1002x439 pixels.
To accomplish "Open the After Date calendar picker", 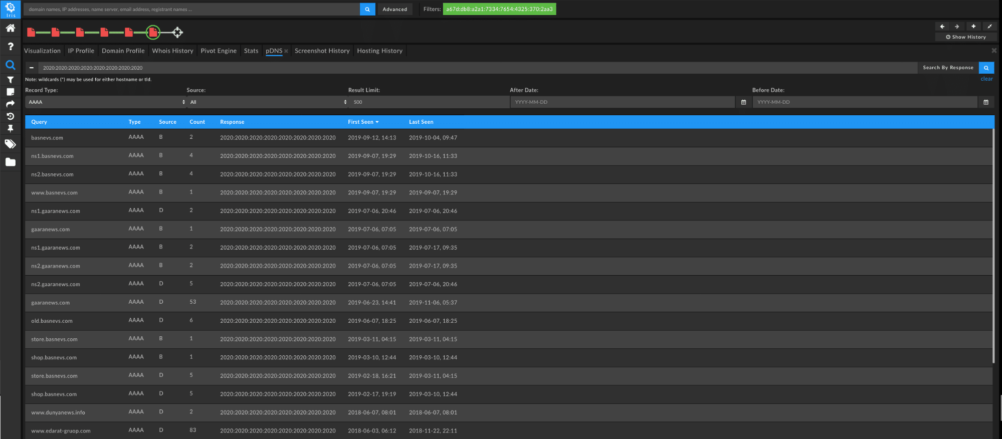I will click(x=743, y=102).
